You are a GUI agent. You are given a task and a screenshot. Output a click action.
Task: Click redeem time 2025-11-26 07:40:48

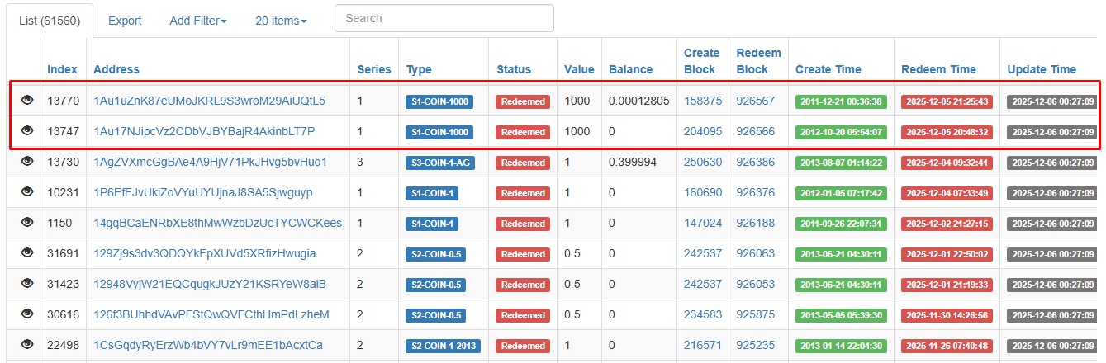[x=947, y=346]
